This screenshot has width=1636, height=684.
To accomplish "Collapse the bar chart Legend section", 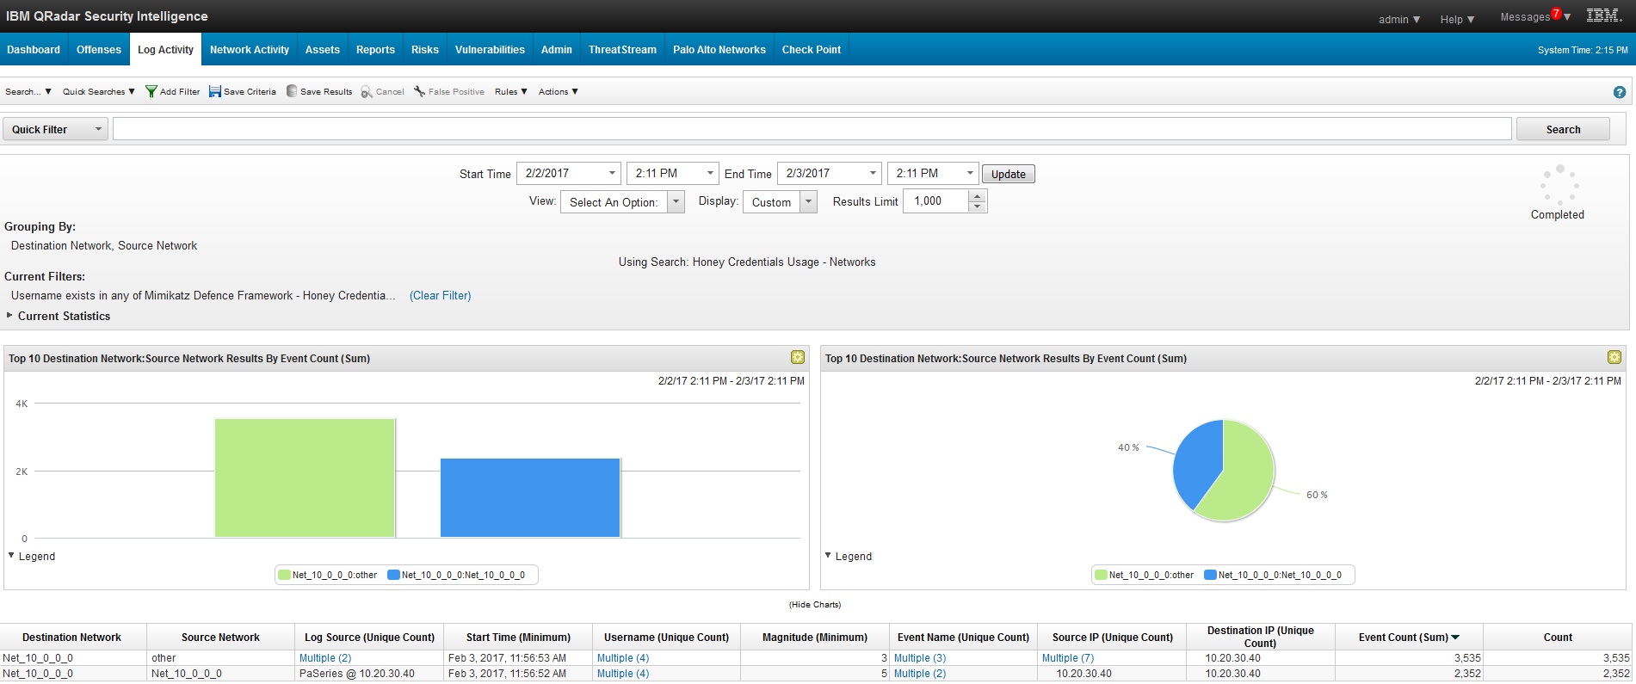I will [12, 556].
